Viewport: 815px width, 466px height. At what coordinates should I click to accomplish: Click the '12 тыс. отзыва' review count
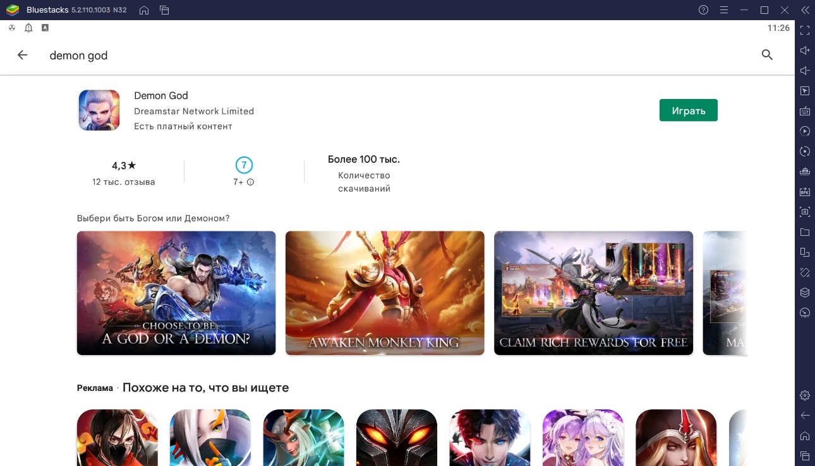[124, 182]
